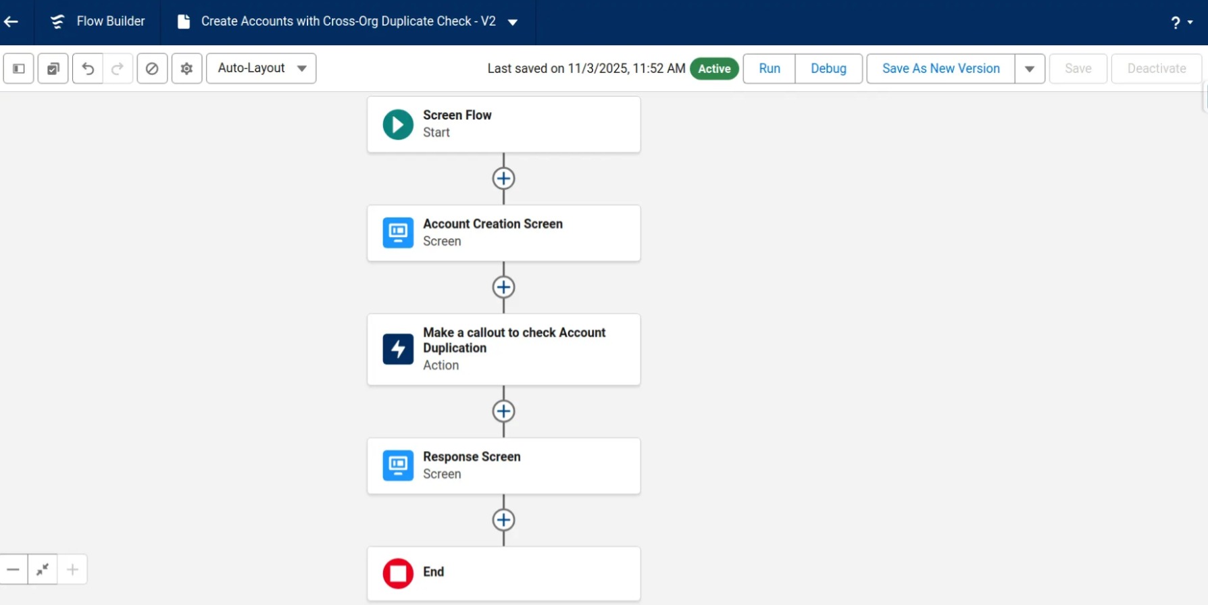Open the flow name version dropdown
This screenshot has width=1208, height=605.
click(x=513, y=22)
